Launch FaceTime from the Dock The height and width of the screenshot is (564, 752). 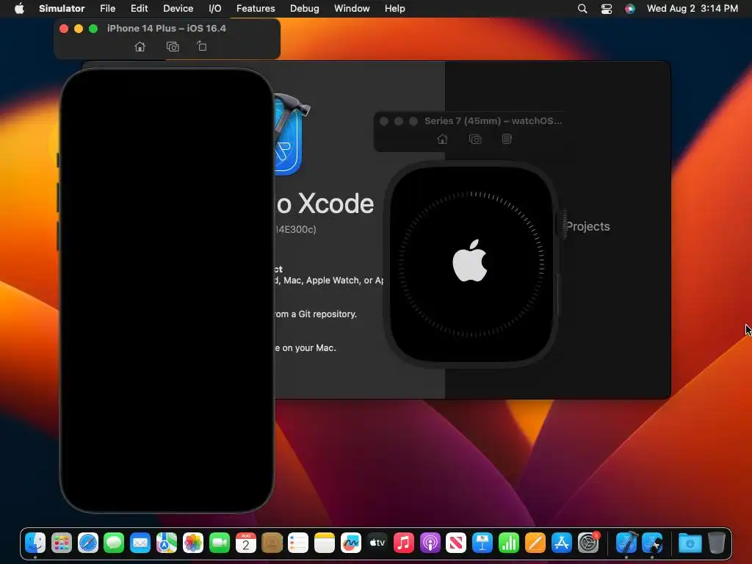tap(219, 543)
